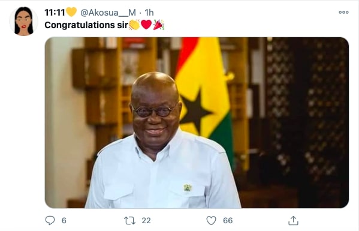The height and width of the screenshot is (231, 359).
Task: Click the badge on the white shirt pocket
Action: point(188,188)
